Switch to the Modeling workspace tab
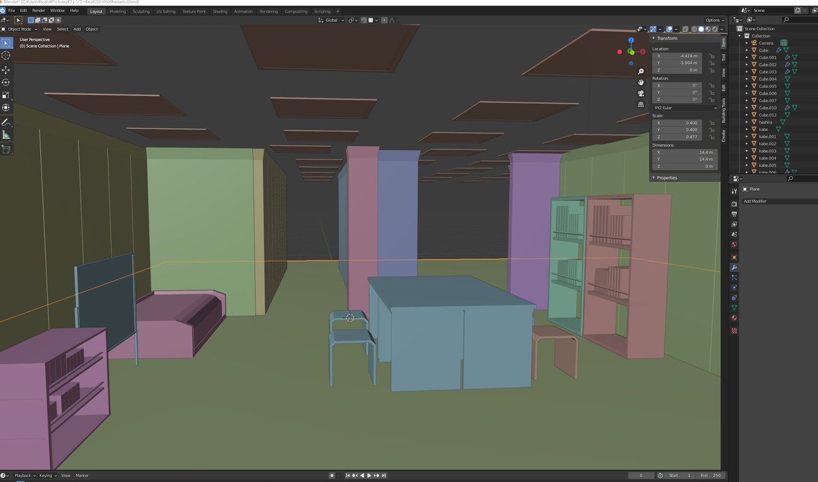The height and width of the screenshot is (482, 818). 117,11
